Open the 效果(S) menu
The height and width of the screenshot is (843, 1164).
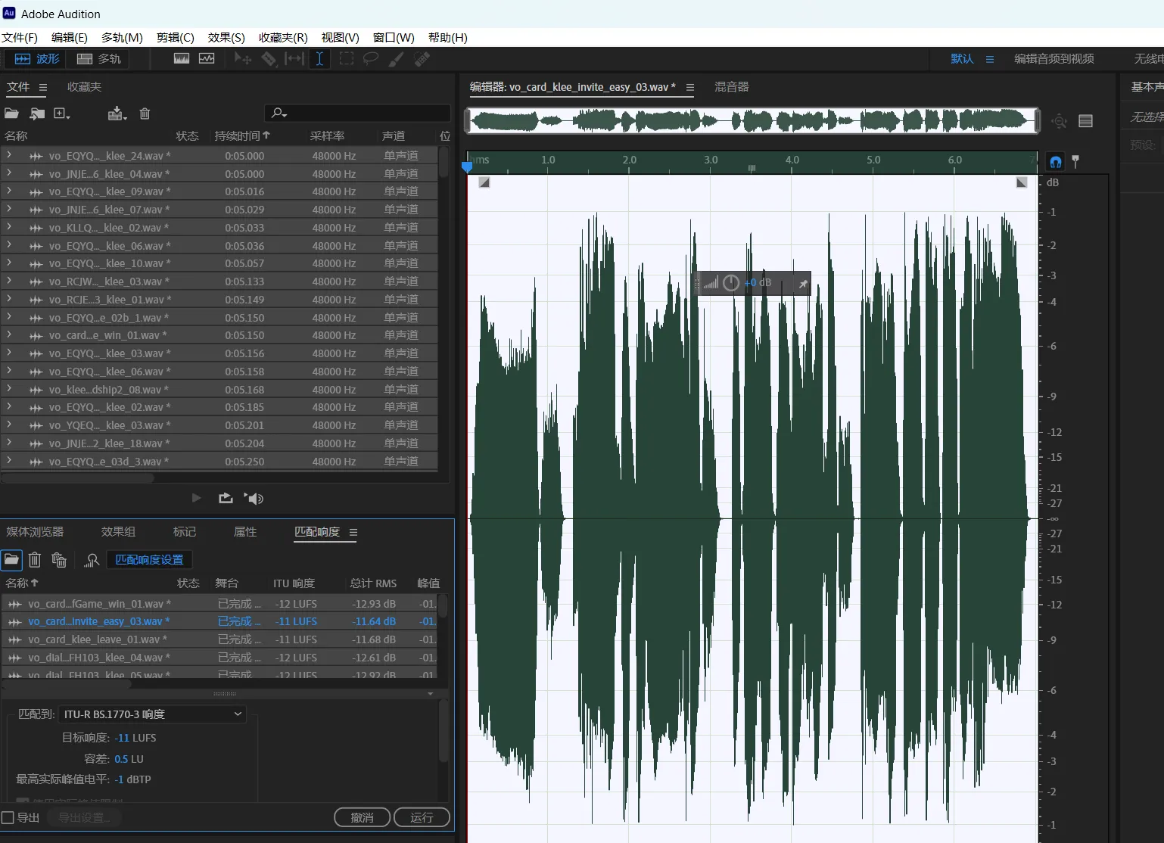(x=226, y=37)
